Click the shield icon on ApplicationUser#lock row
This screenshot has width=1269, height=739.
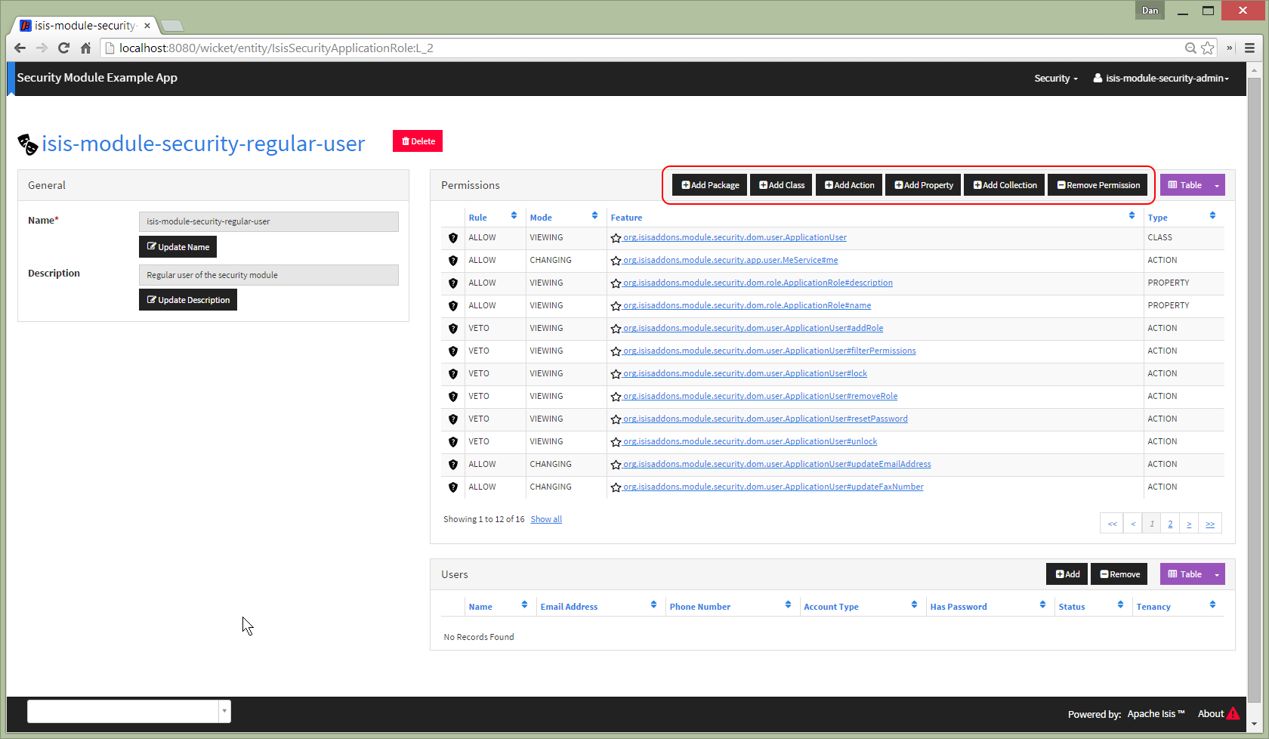click(453, 374)
